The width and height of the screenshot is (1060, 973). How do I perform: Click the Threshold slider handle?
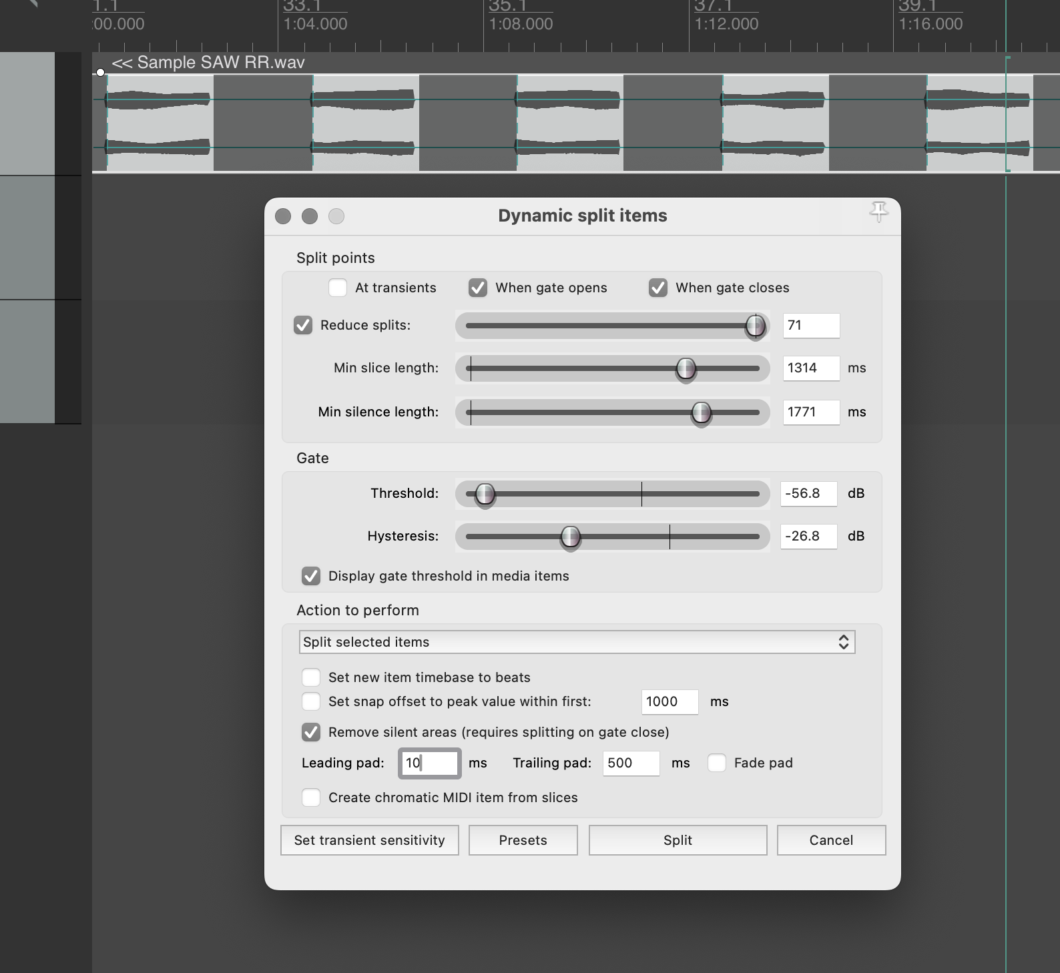(485, 494)
